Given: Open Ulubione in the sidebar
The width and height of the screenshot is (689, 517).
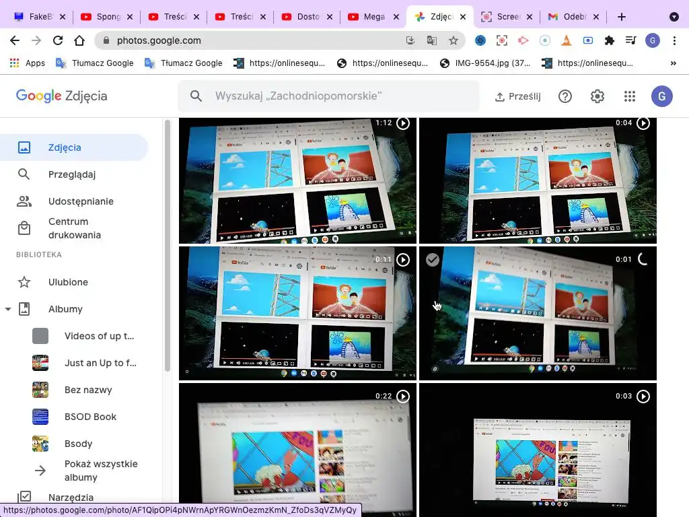Looking at the screenshot, I should pyautogui.click(x=74, y=282).
